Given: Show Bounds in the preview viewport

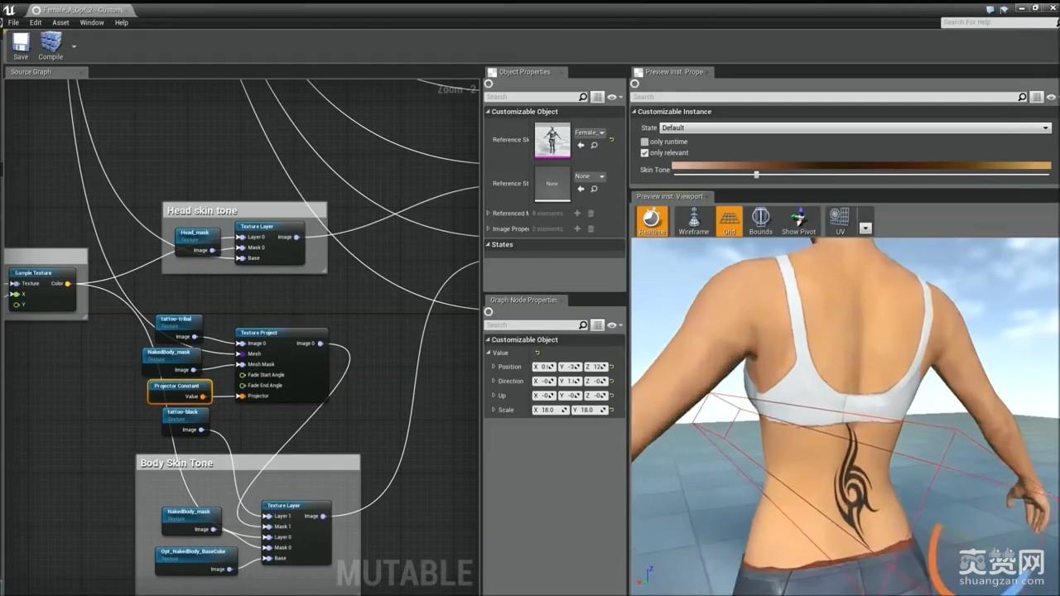Looking at the screenshot, I should coord(760,220).
